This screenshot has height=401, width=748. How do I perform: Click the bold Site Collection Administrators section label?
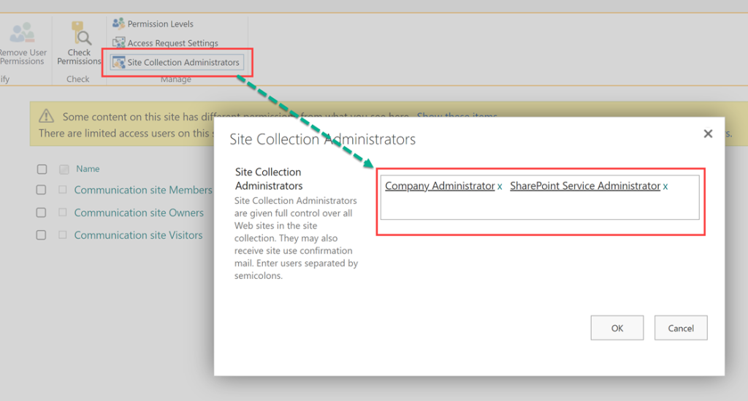269,179
